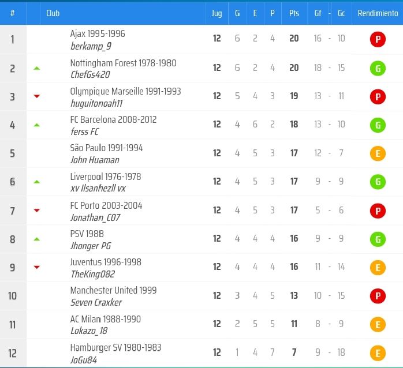Click the Gf column header
The image size is (403, 368).
(x=318, y=13)
